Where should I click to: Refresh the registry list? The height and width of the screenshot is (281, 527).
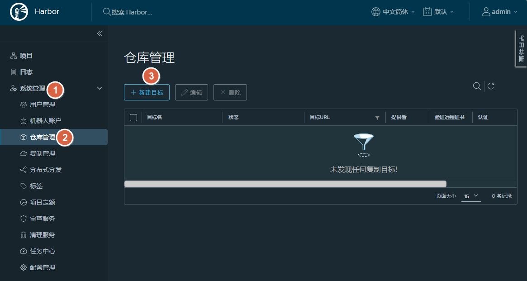491,86
